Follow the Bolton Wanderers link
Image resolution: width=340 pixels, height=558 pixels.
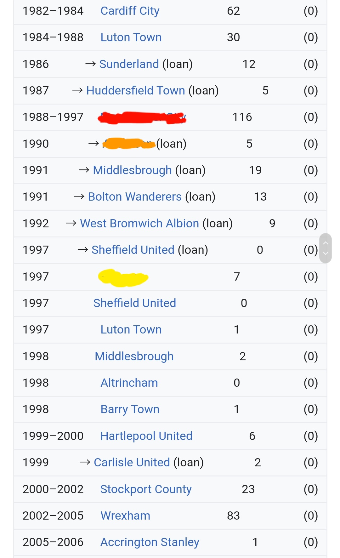point(135,197)
